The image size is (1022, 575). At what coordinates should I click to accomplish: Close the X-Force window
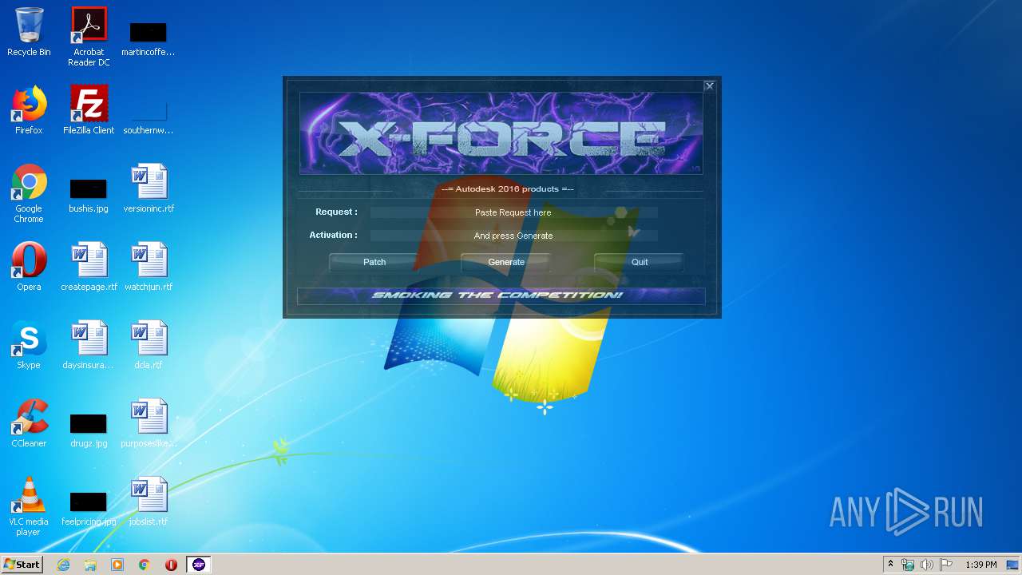click(x=709, y=85)
